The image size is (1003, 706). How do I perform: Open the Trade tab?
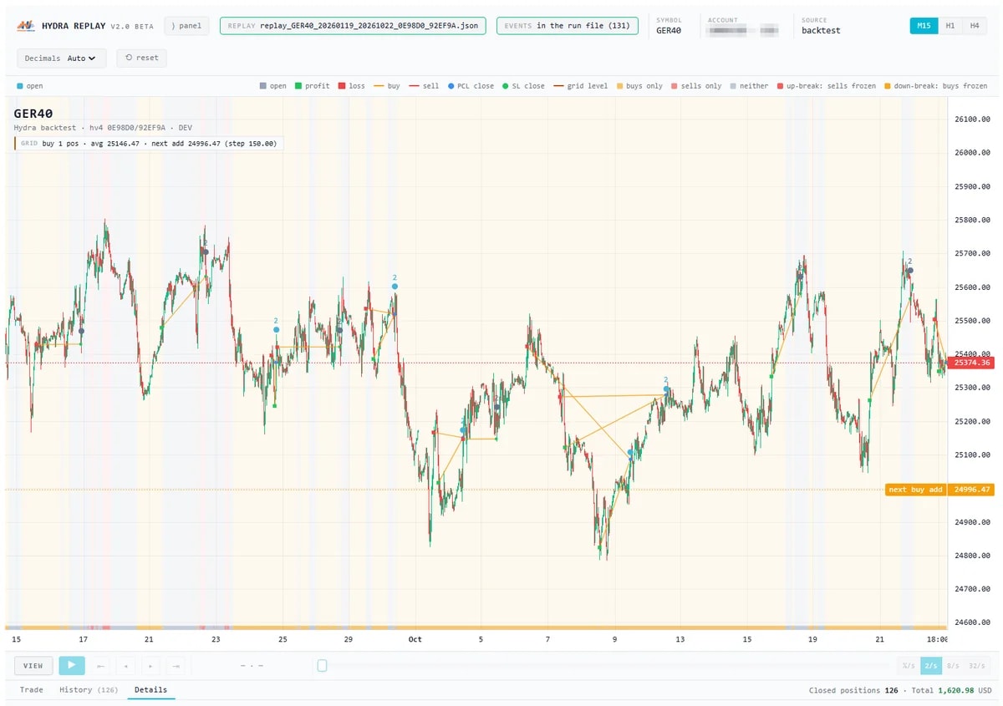(x=32, y=690)
